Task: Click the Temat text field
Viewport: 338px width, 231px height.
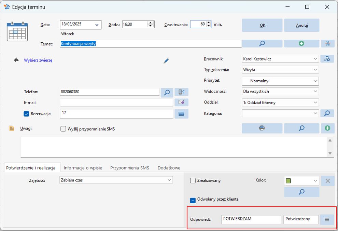Action: click(x=151, y=44)
